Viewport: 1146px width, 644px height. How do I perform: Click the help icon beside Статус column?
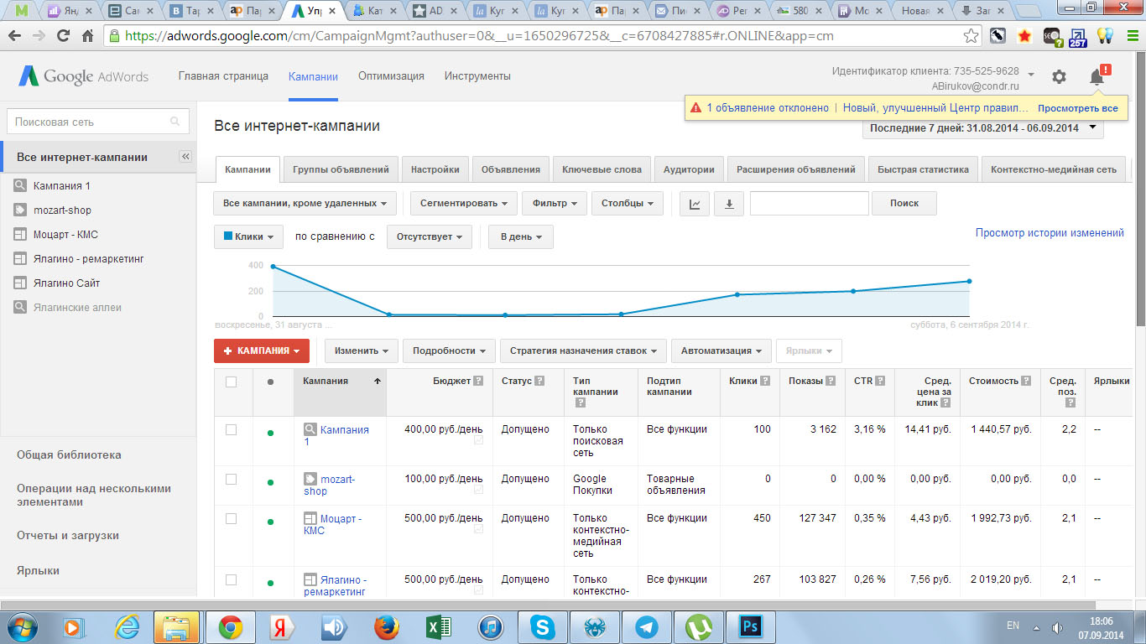point(540,381)
